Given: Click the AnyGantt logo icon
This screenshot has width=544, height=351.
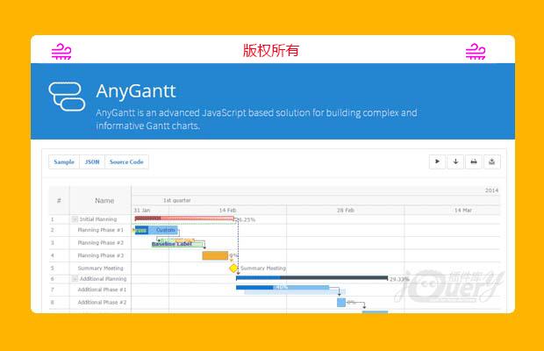Looking at the screenshot, I should pyautogui.click(x=67, y=96).
